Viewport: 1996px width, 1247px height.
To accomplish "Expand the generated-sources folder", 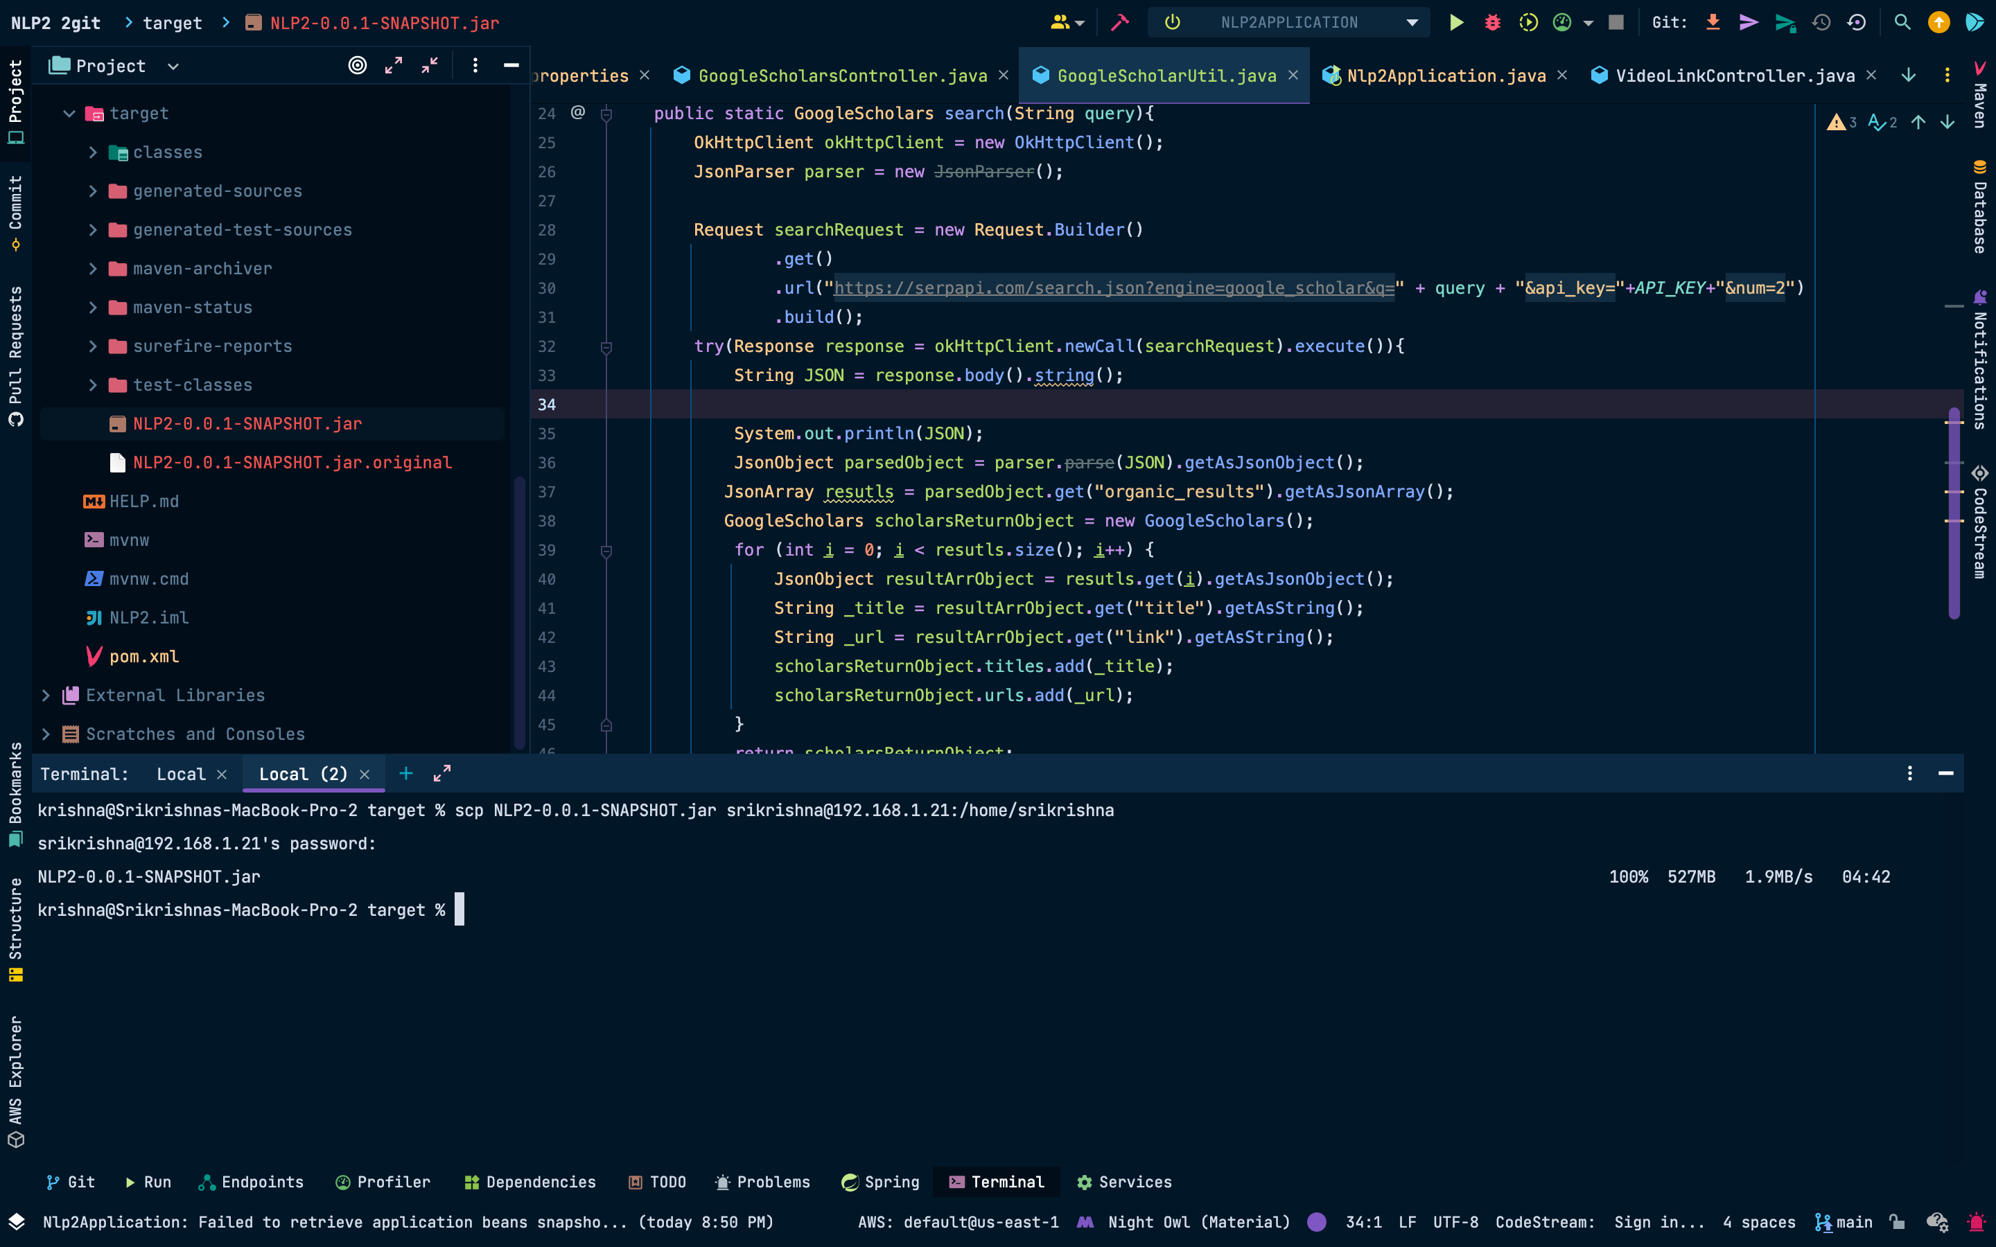I will point(93,191).
